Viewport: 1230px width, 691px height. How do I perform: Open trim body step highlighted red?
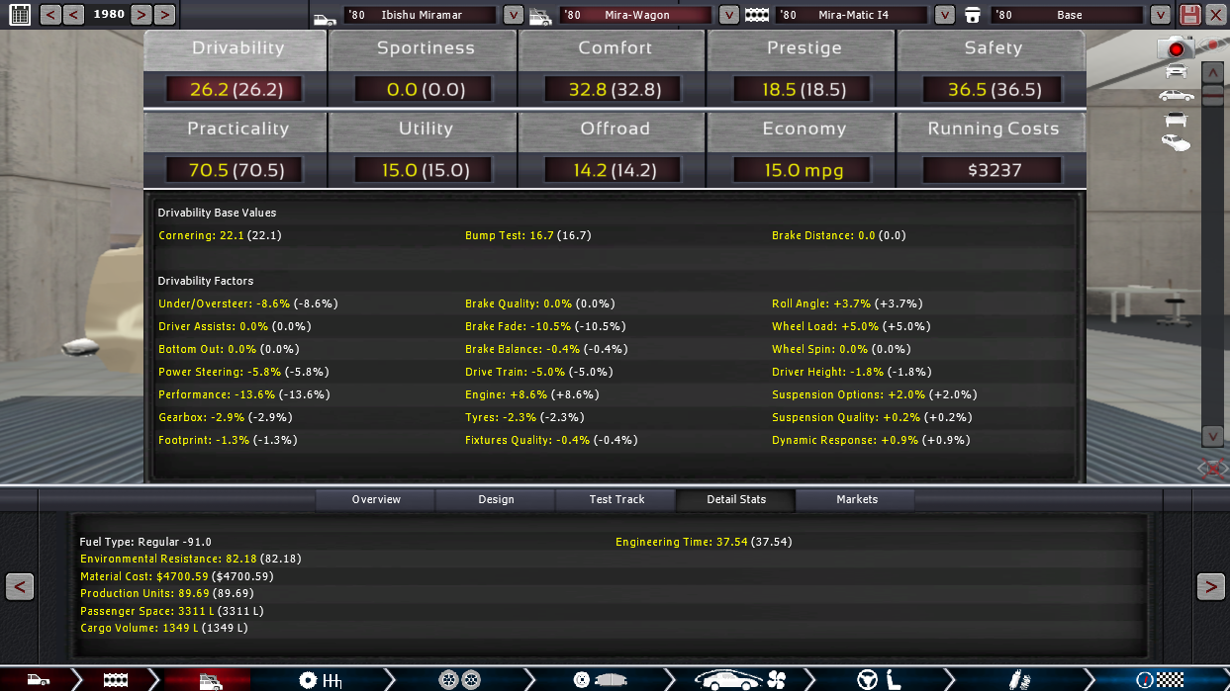click(209, 680)
